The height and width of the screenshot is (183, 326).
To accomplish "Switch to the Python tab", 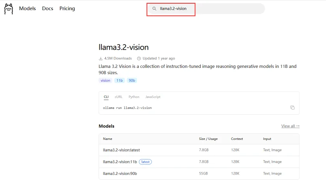I will coord(134,97).
